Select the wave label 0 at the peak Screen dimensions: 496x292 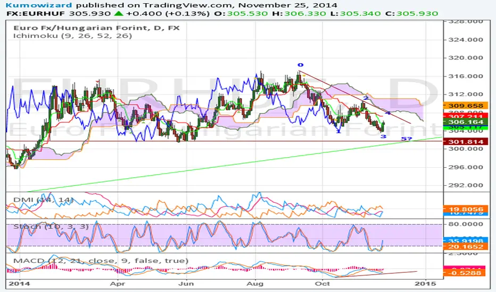point(300,65)
